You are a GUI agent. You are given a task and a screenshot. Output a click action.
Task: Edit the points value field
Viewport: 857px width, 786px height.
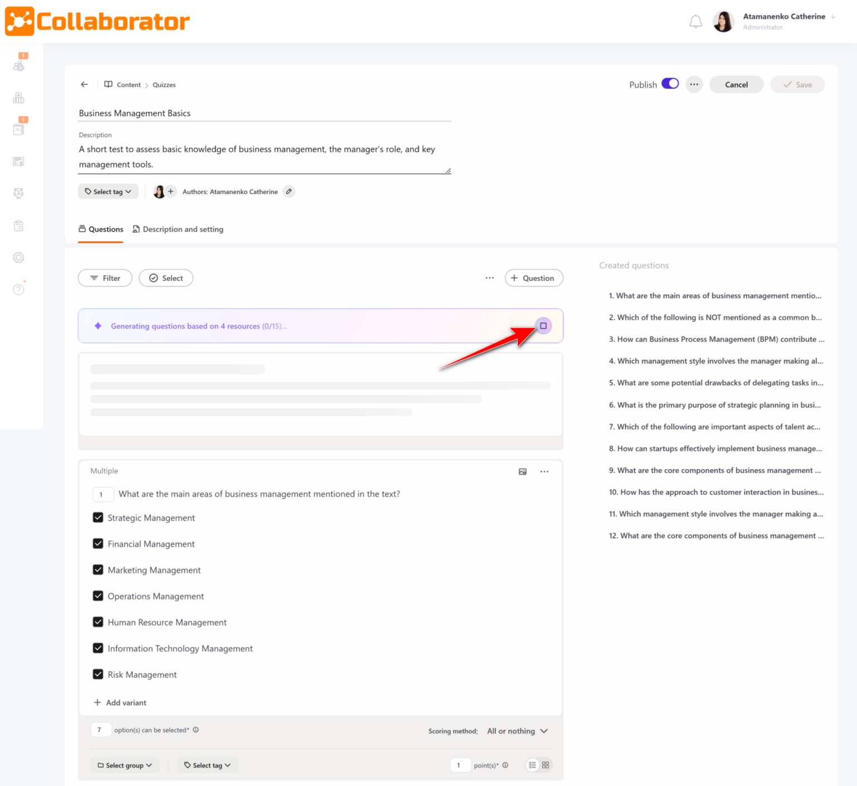[x=460, y=765]
